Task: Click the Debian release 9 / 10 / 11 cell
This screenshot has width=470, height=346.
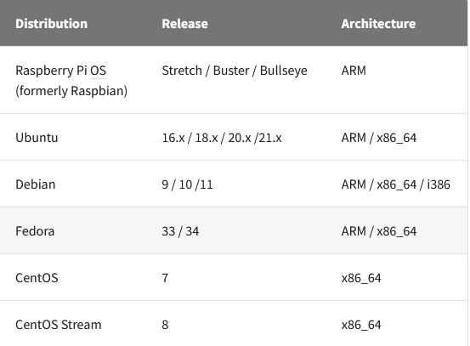Action: 187,184
